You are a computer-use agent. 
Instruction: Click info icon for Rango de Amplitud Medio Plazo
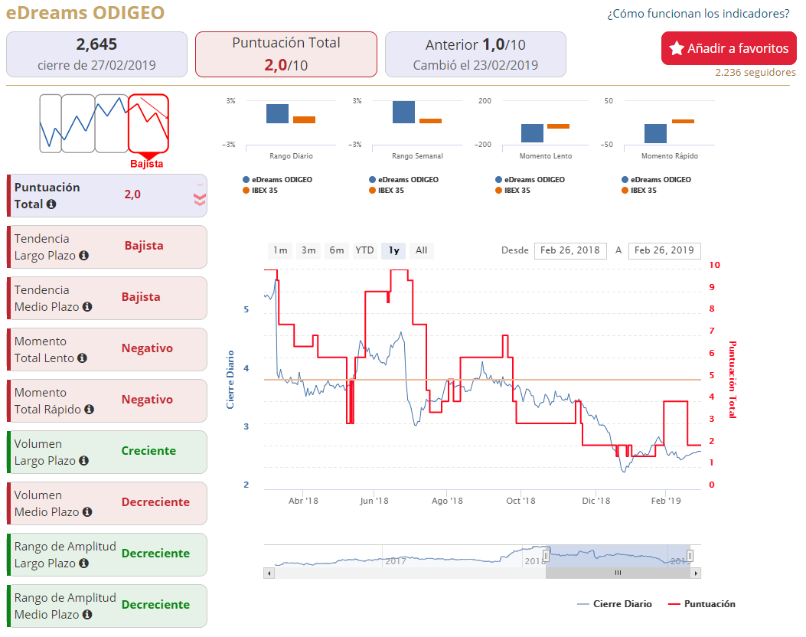tap(87, 614)
